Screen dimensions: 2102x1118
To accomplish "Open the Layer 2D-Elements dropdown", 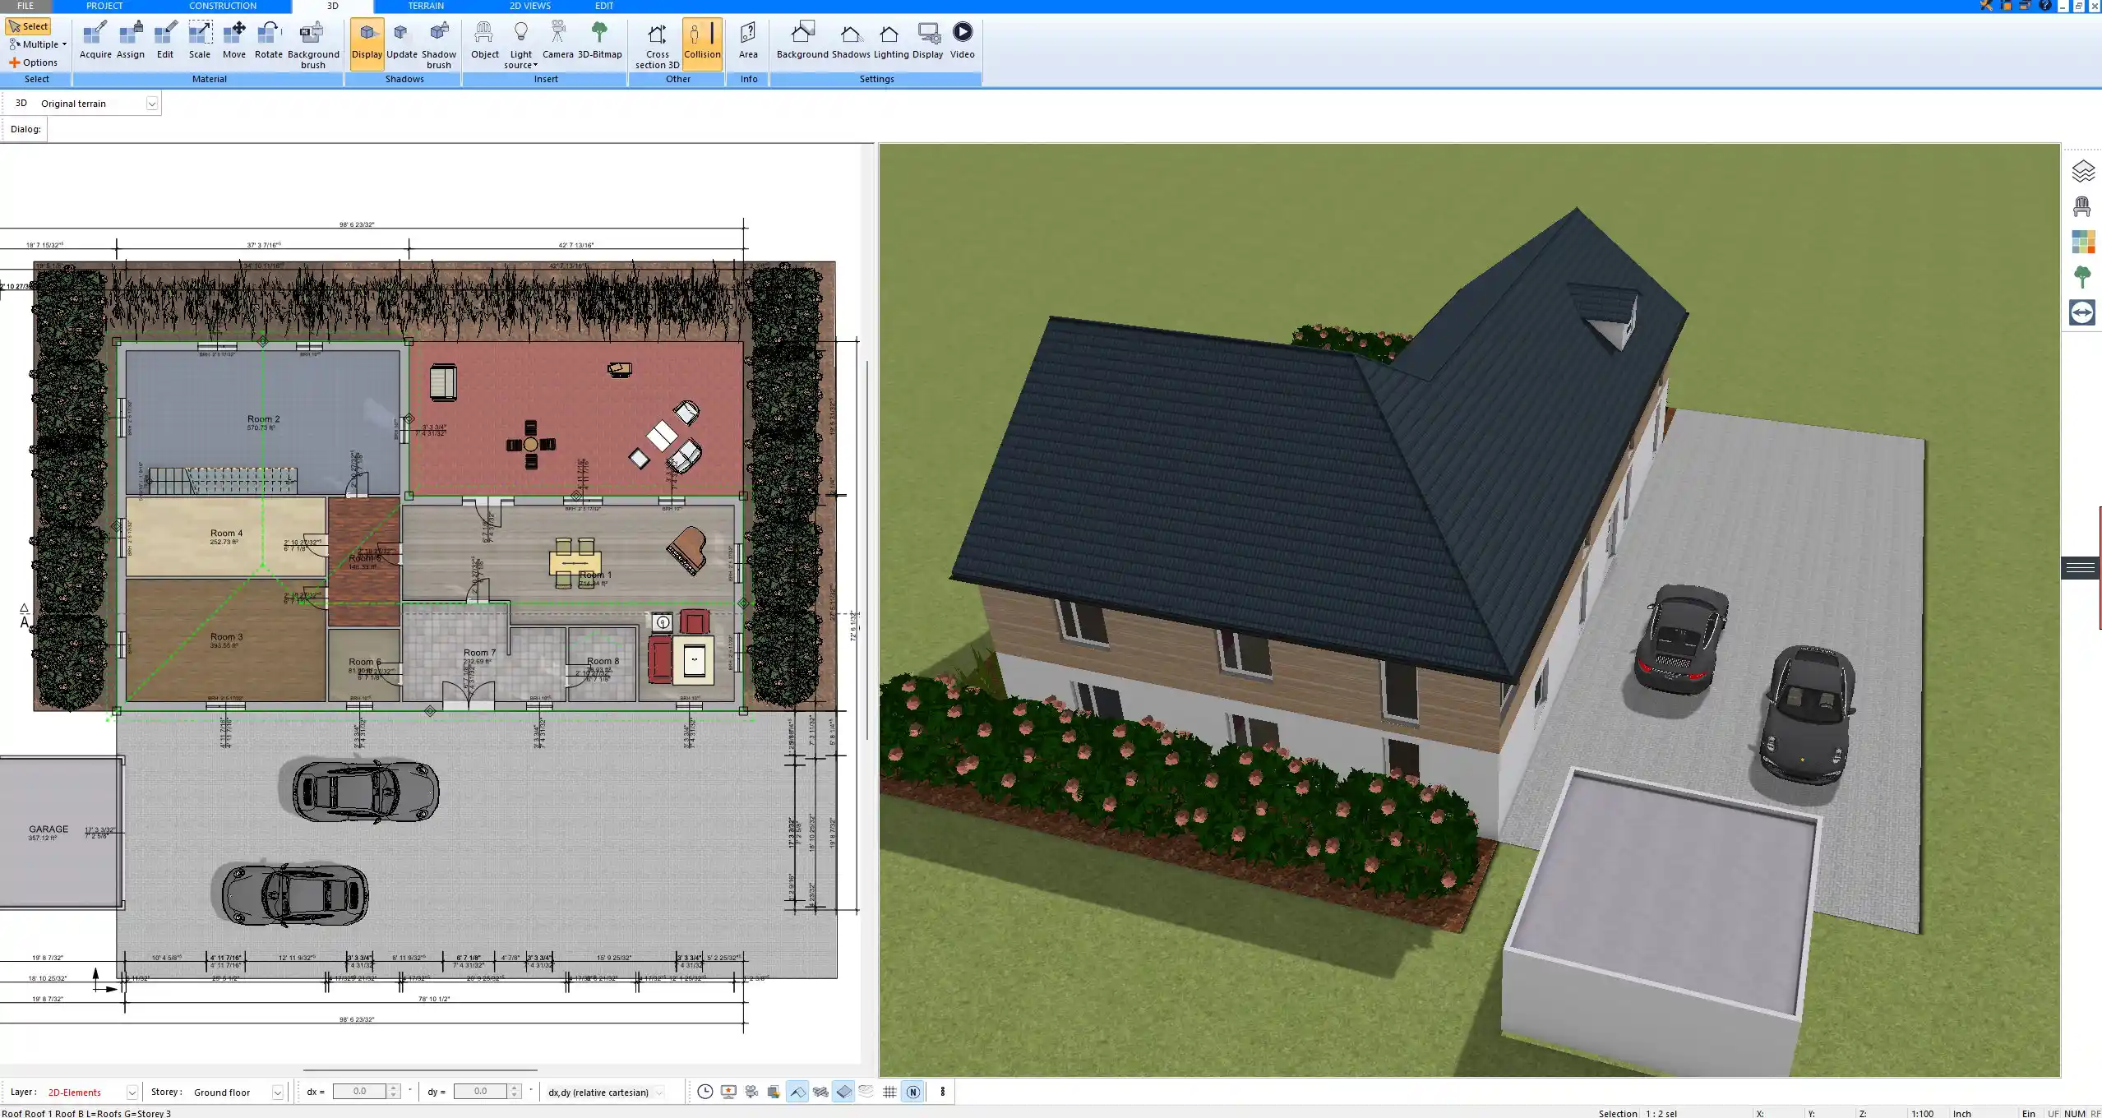I will 132,1093.
